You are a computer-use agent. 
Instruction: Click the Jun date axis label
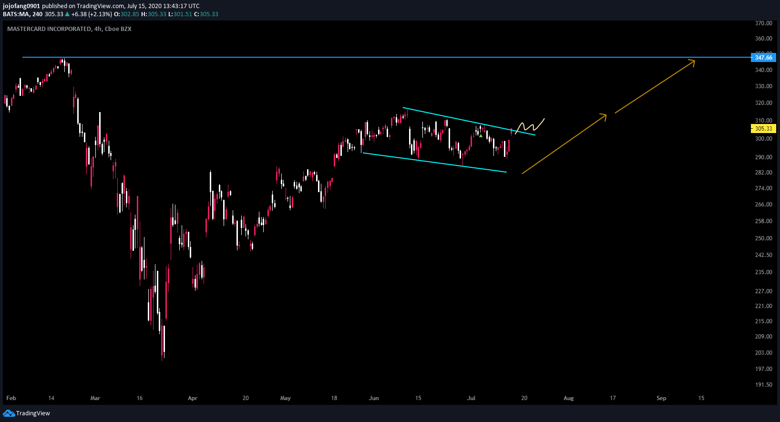[374, 398]
